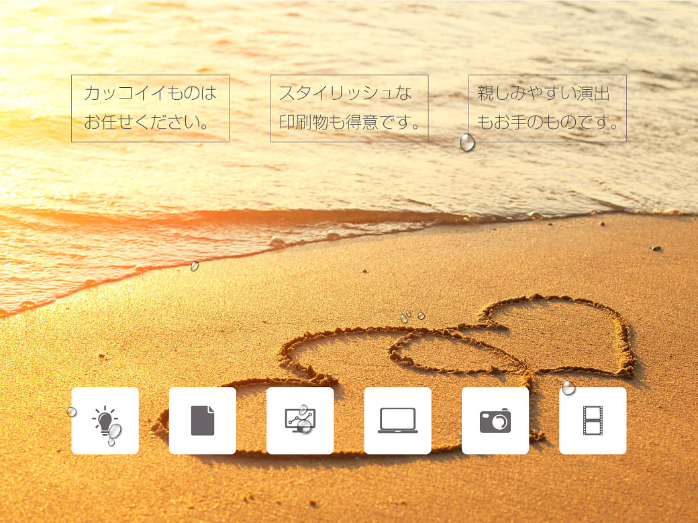Select the スタイリッシュな印刷物も得意です text box
This screenshot has height=523, width=698.
pyautogui.click(x=349, y=108)
